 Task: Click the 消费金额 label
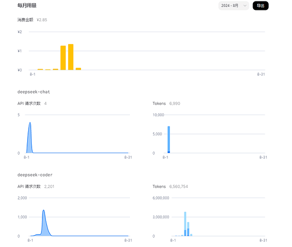(25, 20)
